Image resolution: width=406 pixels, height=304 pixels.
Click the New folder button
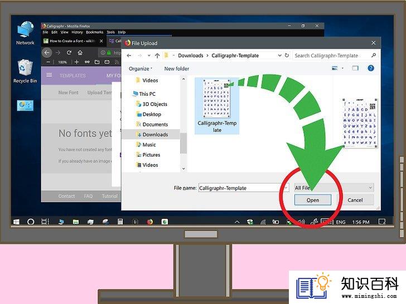point(177,68)
